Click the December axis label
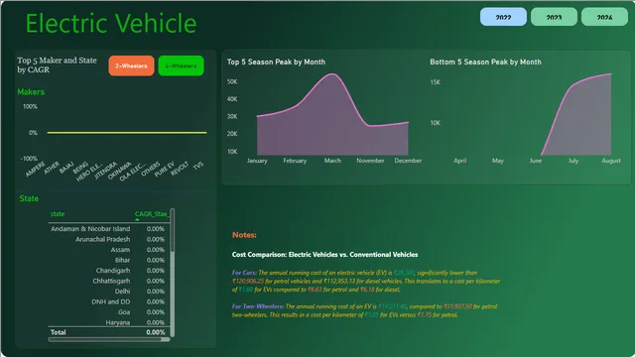The image size is (635, 357). click(x=408, y=161)
